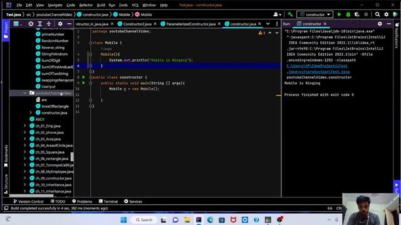Open Project panel options gear
Viewport: 401px width, 225px height.
click(60, 24)
